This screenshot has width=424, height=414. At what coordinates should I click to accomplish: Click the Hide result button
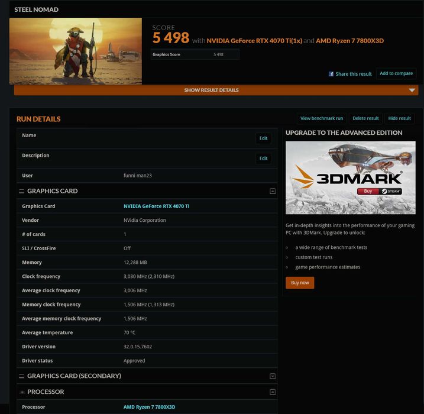pos(399,118)
